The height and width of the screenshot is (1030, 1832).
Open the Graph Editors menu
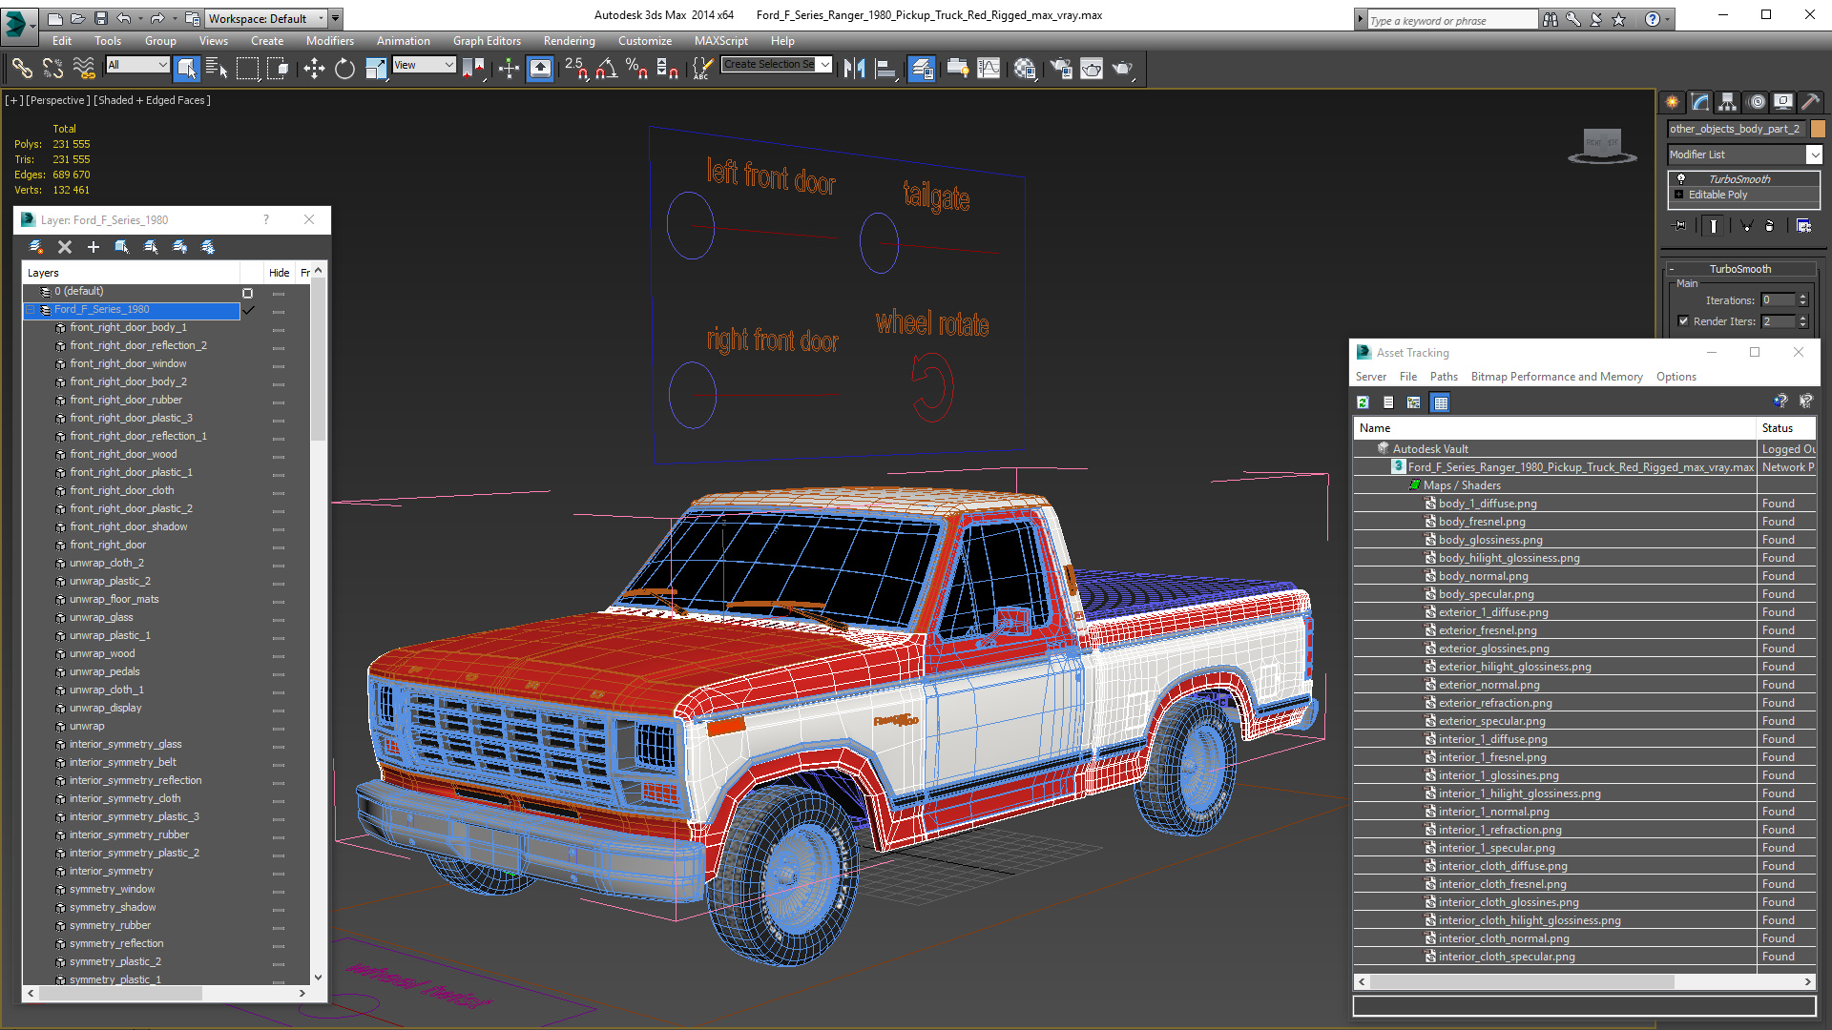point(487,41)
